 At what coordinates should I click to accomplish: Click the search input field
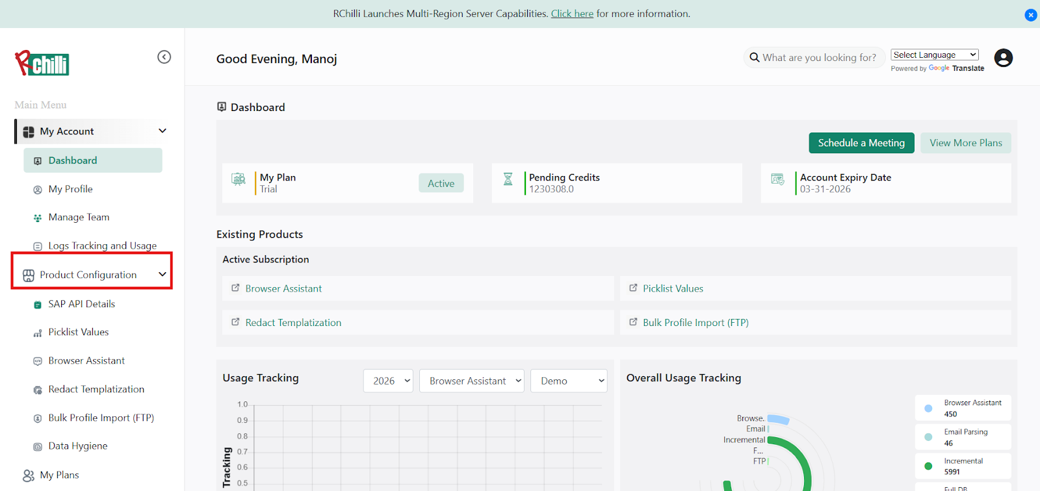pyautogui.click(x=819, y=58)
